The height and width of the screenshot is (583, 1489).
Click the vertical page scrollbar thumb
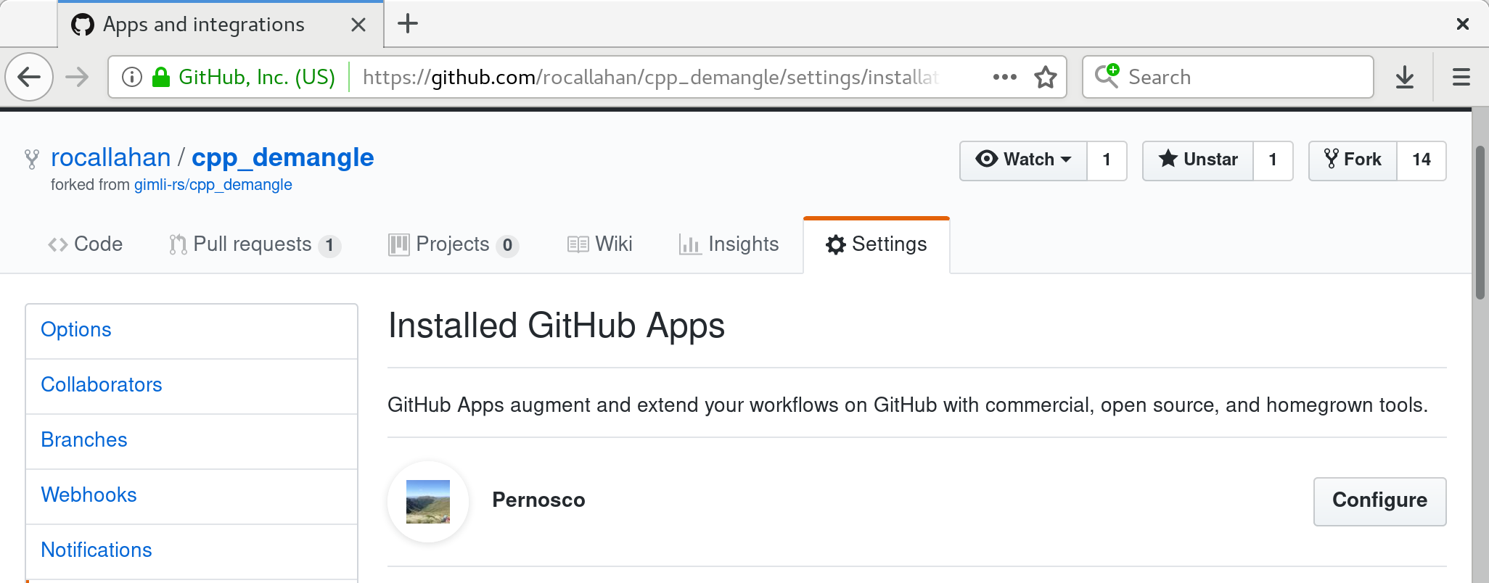(1480, 222)
